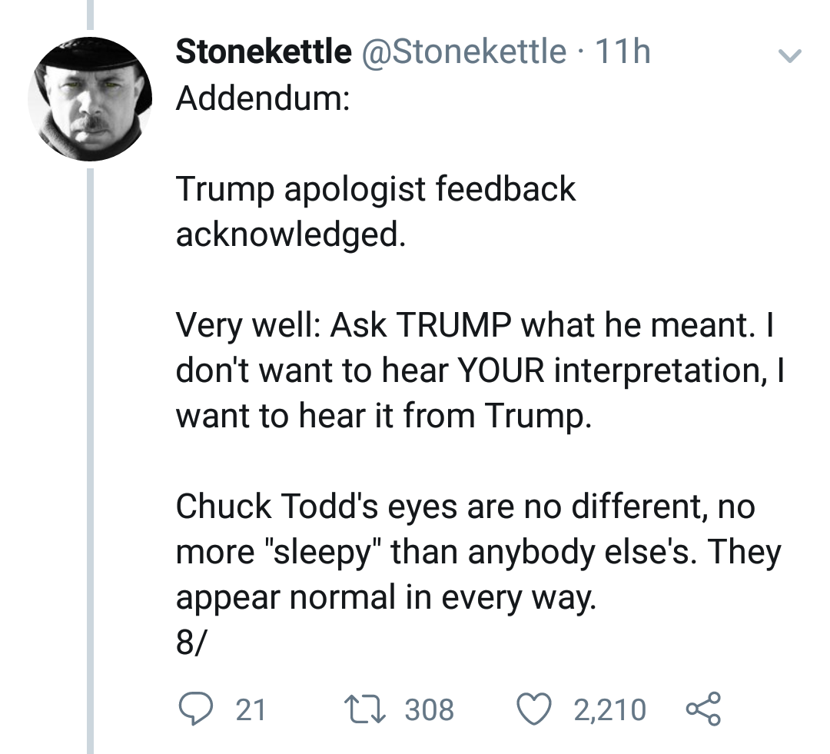Open the @Stonekettle handle link

point(459,52)
